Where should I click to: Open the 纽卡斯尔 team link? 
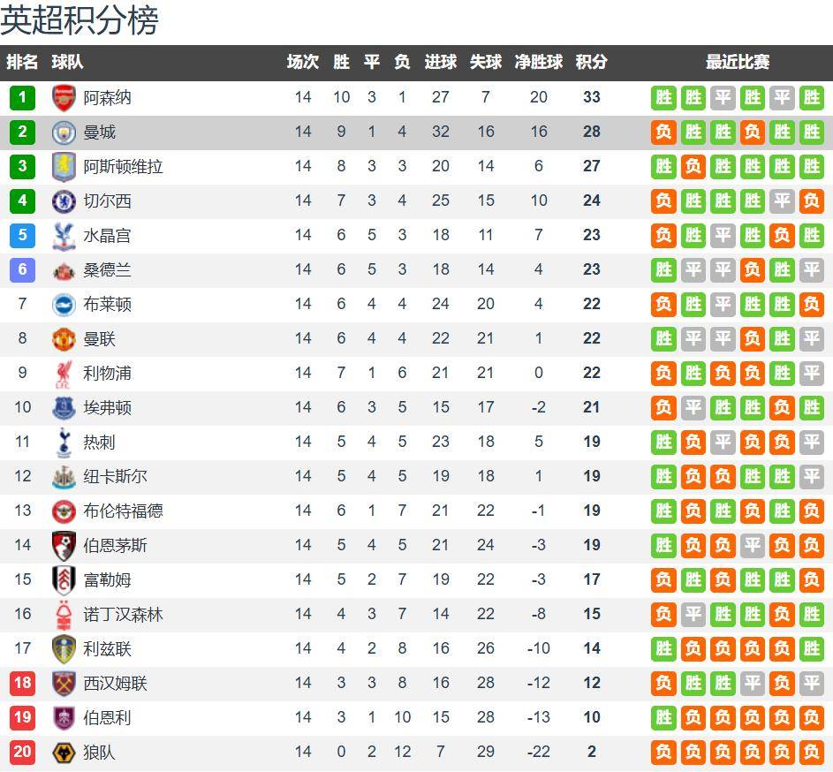115,476
